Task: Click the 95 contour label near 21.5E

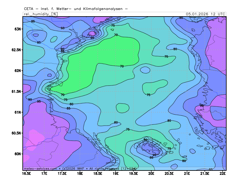Action: coord(202,106)
